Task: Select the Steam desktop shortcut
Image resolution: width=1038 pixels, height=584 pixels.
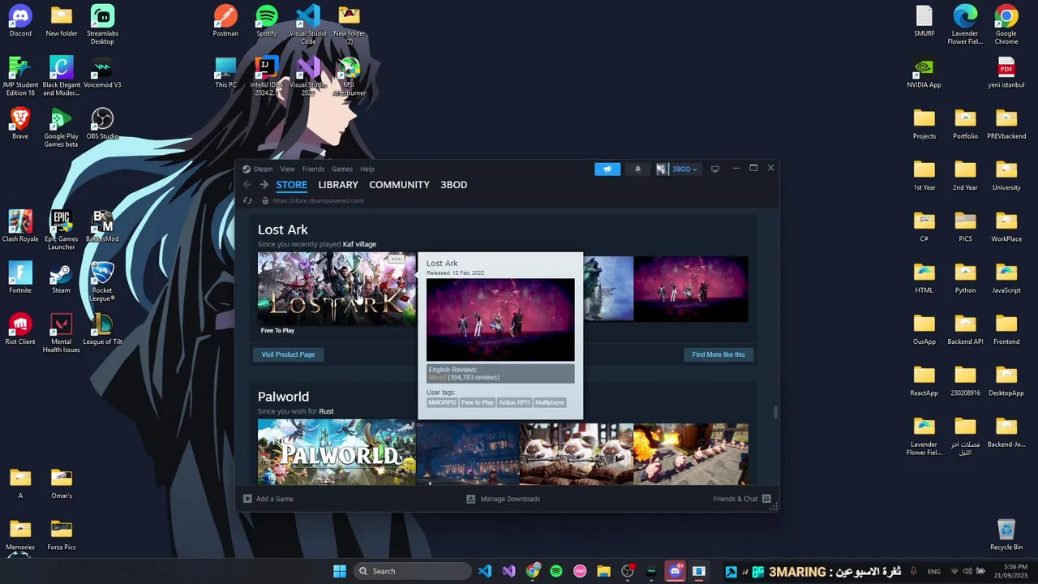Action: [61, 278]
